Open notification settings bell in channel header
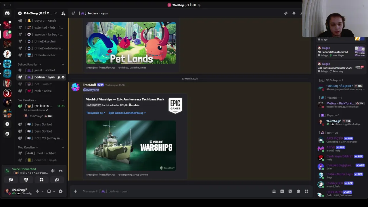Screen dimensions: 368x207 (x=294, y=13)
